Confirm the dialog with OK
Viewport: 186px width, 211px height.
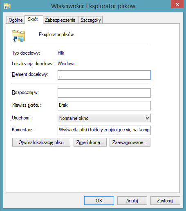99,201
